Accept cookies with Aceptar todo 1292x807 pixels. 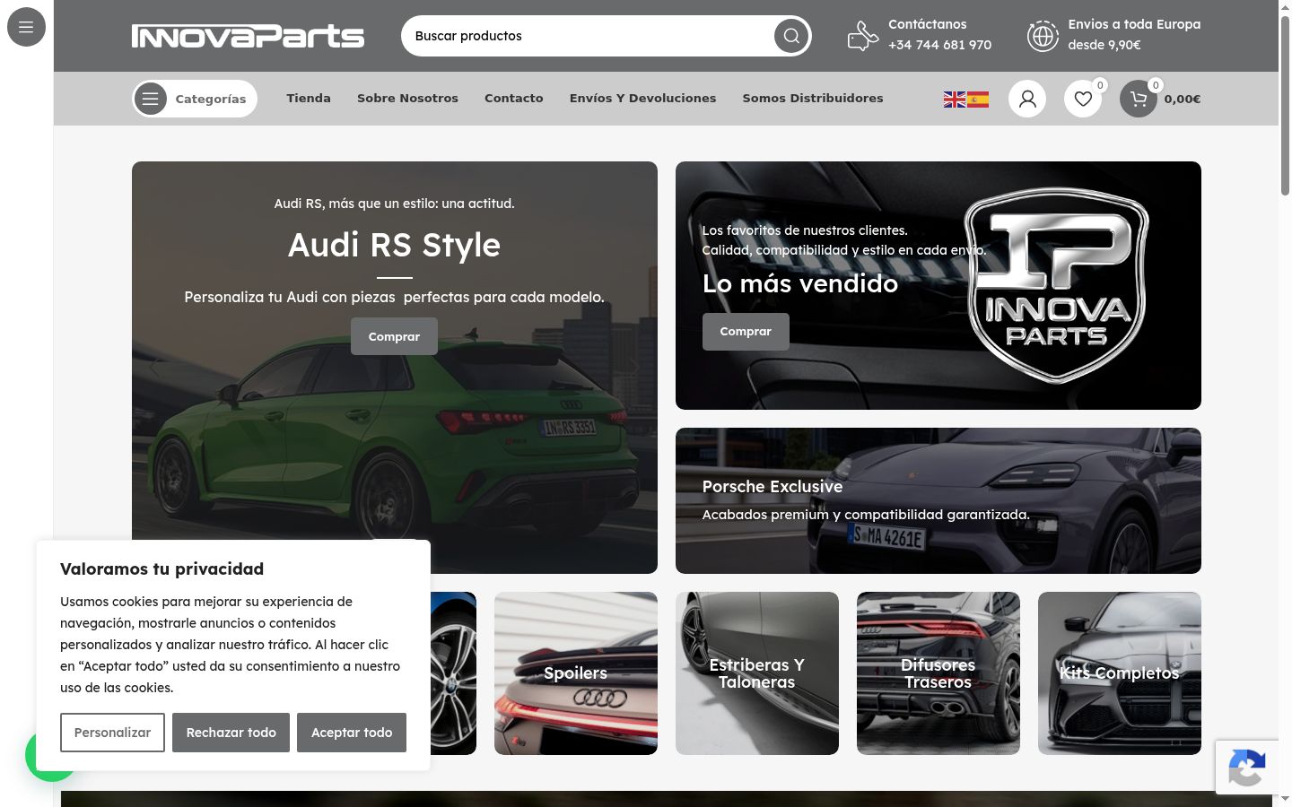[x=352, y=733]
